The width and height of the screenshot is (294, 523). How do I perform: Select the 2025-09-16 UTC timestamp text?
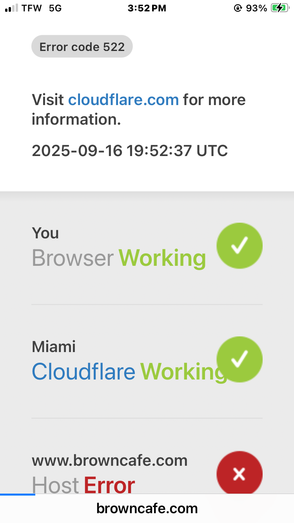130,151
